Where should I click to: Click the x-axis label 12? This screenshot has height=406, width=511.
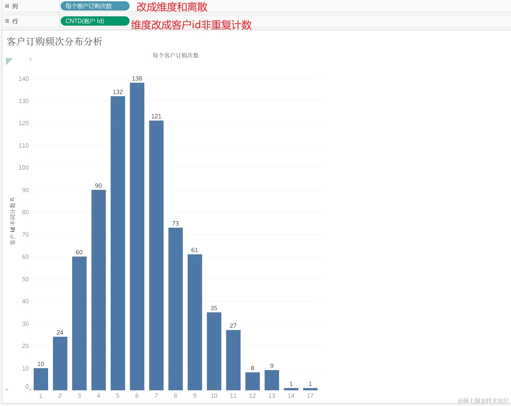252,396
